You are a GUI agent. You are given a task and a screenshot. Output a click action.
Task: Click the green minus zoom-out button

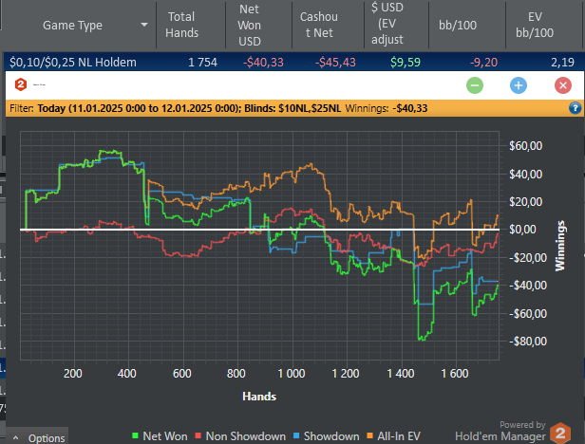[x=475, y=85]
